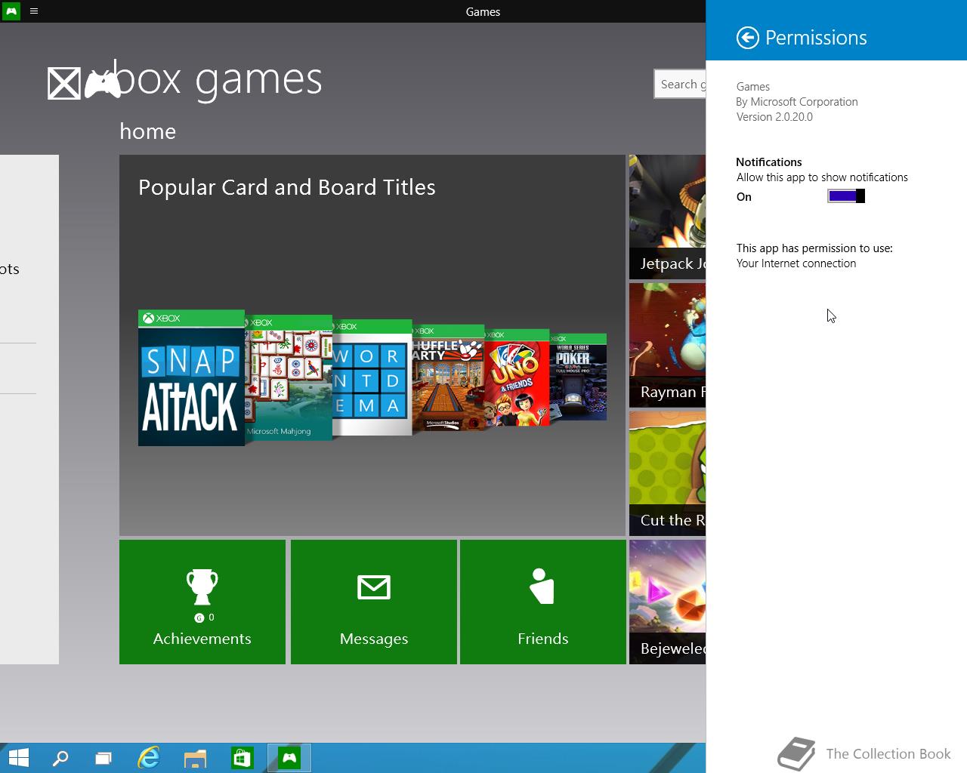Image resolution: width=967 pixels, height=773 pixels.
Task: Open the Bejeweled game tile
Action: (x=667, y=602)
